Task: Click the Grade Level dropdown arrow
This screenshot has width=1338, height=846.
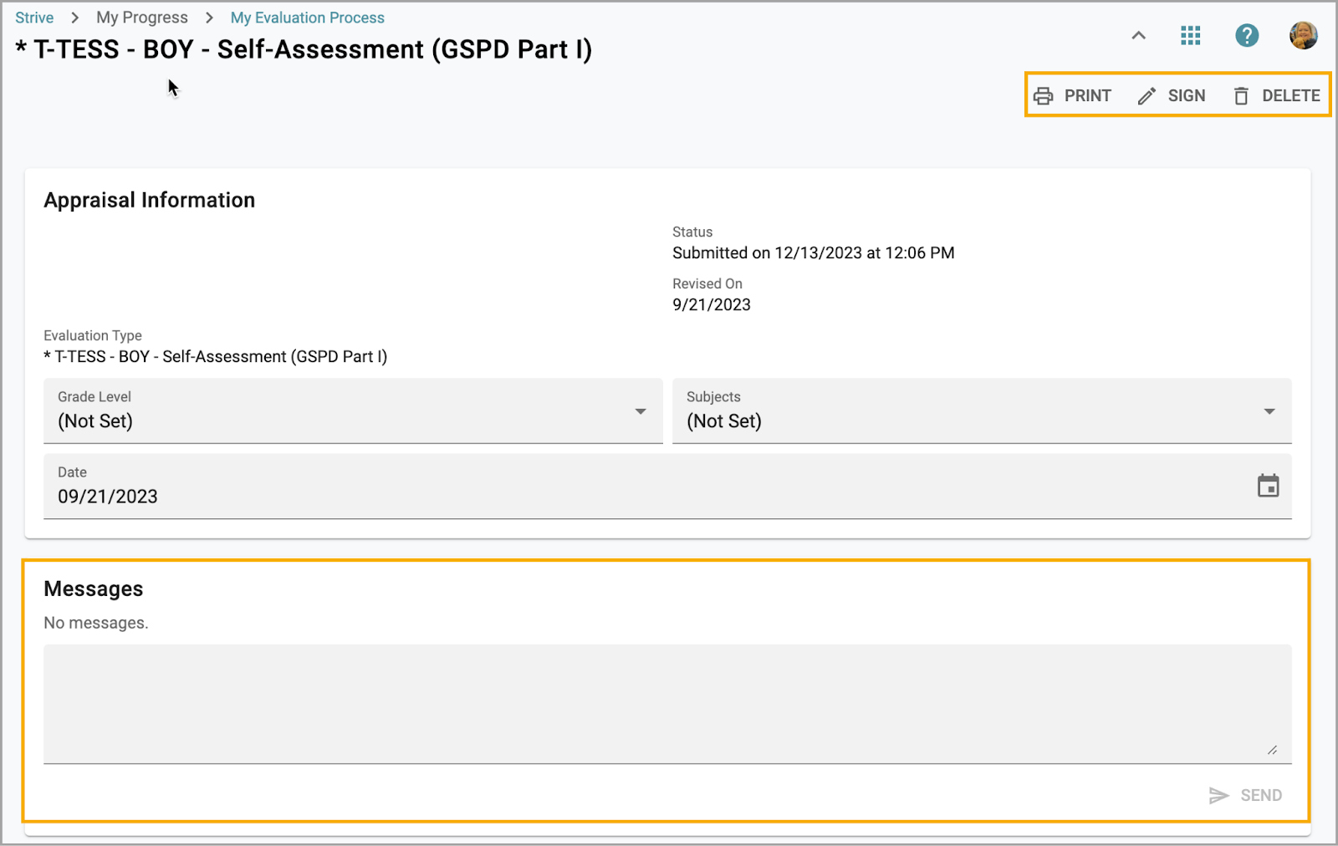Action: pos(641,411)
